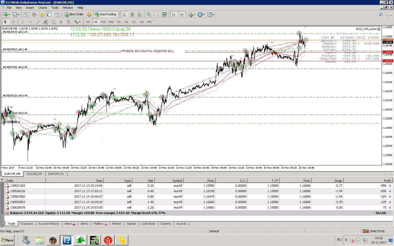Toggle the AutoTrading button
Screen dimensions: 394x246
106,14
